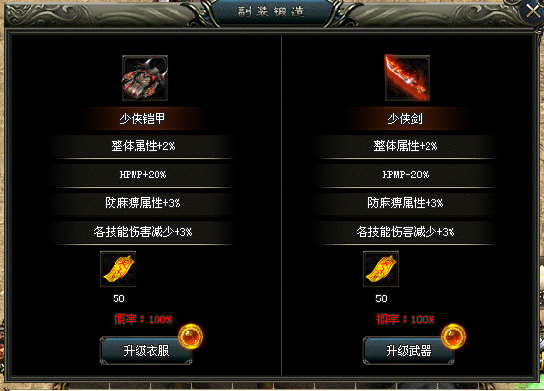This screenshot has width=544, height=391.
Task: Click the 副装锻造 title banner
Action: click(271, 11)
